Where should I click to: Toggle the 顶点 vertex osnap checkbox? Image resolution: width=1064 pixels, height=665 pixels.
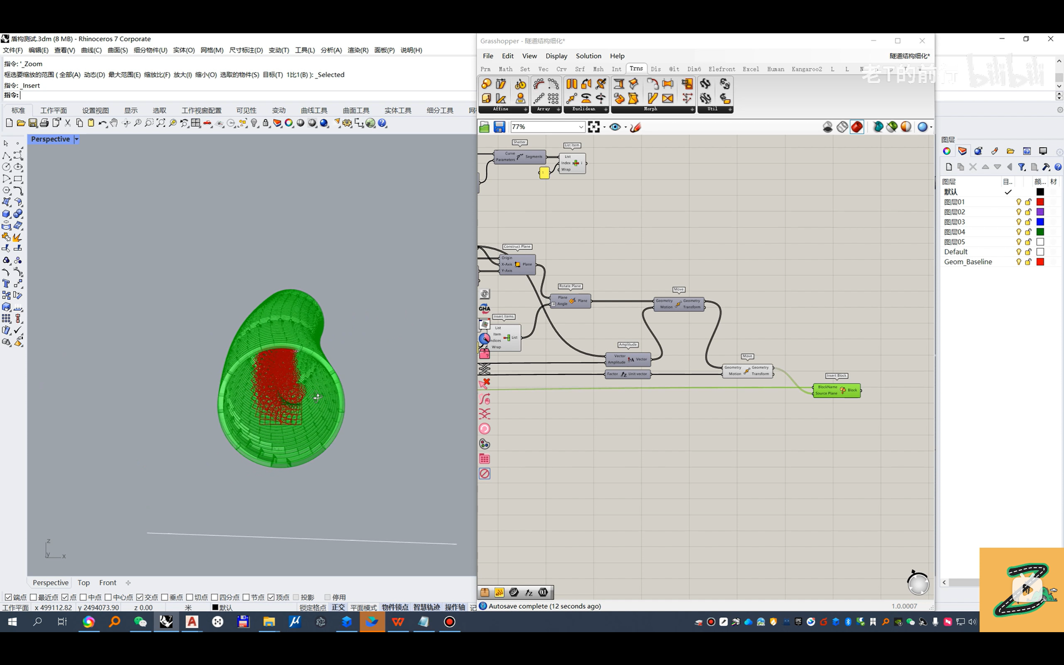point(271,597)
